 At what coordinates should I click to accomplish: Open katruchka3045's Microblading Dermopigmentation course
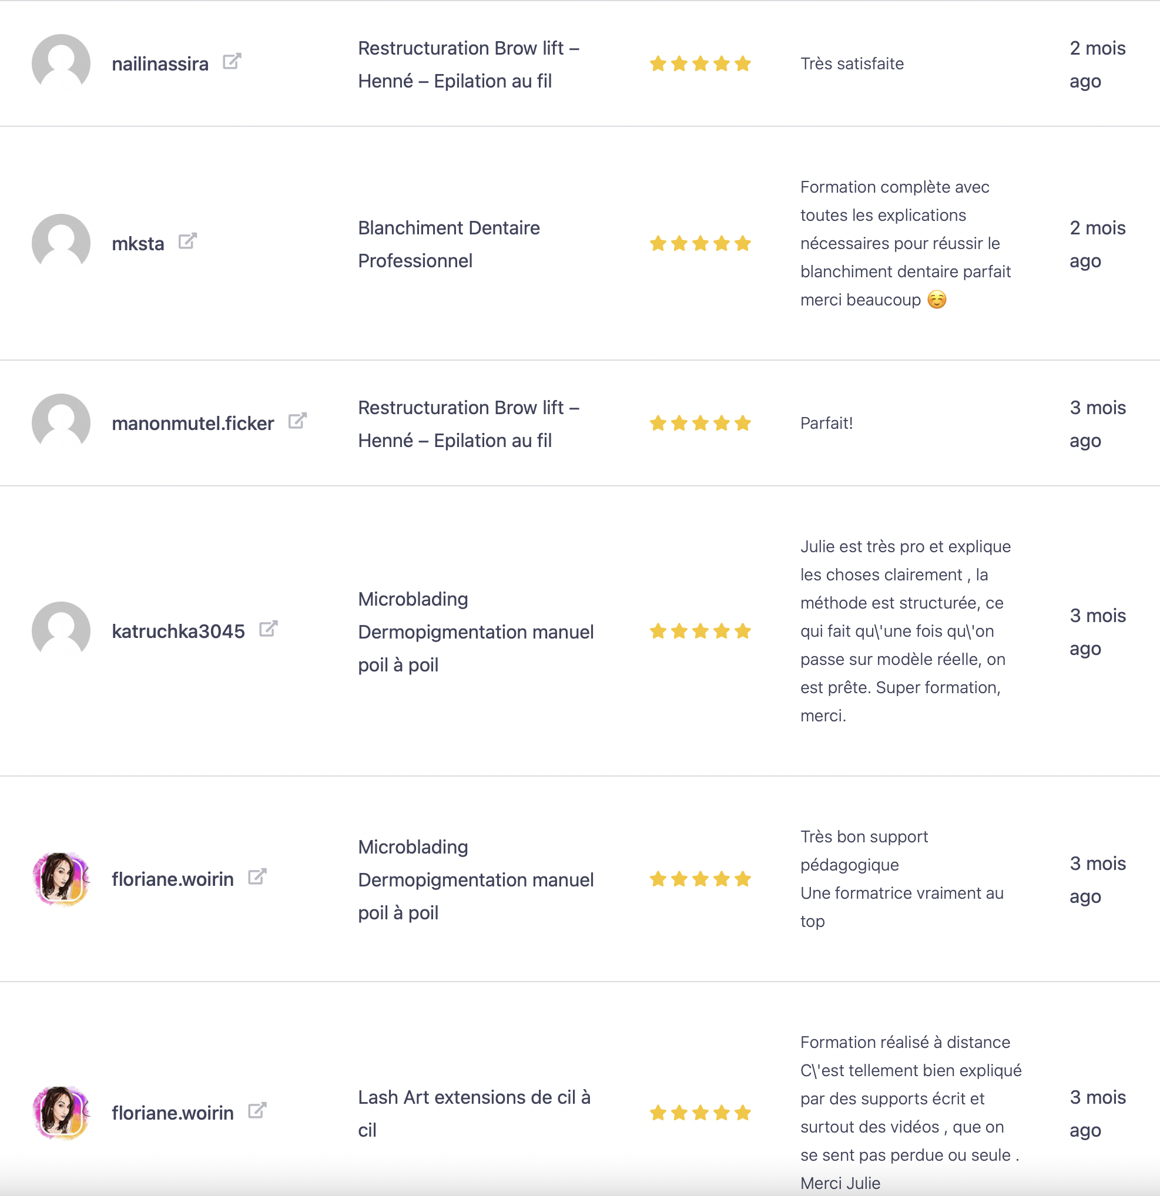coord(475,632)
